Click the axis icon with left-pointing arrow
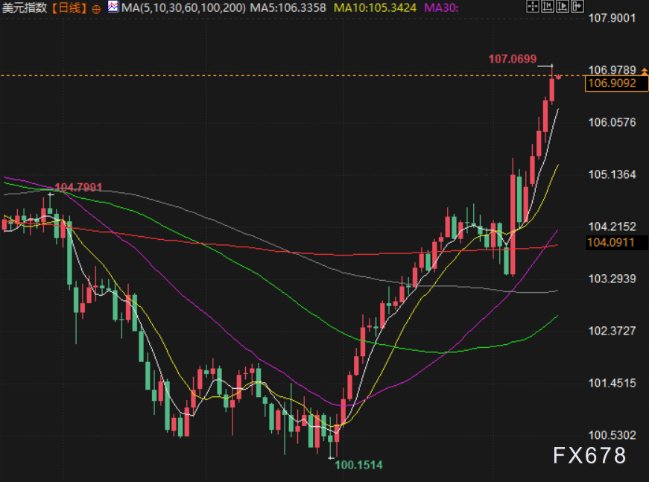The width and height of the screenshot is (649, 482). [548, 7]
